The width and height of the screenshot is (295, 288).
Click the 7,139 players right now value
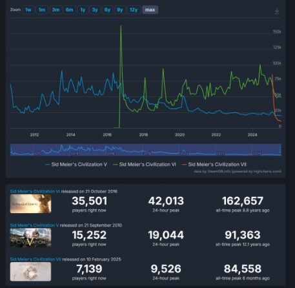click(x=89, y=269)
